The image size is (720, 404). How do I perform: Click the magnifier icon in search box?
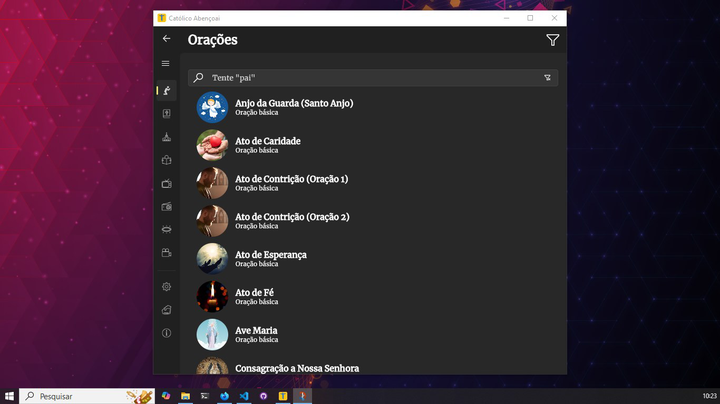point(198,78)
